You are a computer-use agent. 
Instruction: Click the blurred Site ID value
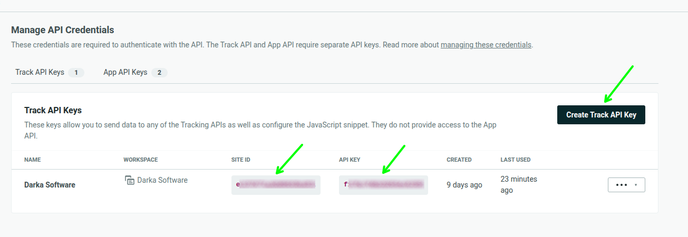coord(276,185)
